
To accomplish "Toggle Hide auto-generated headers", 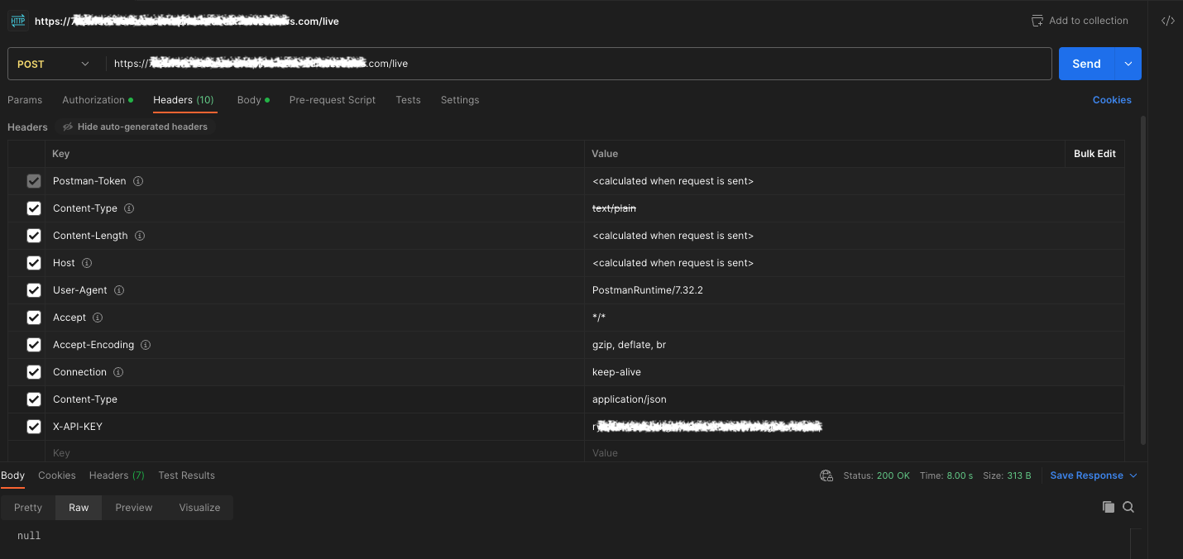I will pyautogui.click(x=135, y=127).
